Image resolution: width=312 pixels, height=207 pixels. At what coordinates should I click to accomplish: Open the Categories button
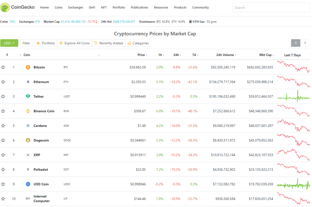click(x=138, y=43)
